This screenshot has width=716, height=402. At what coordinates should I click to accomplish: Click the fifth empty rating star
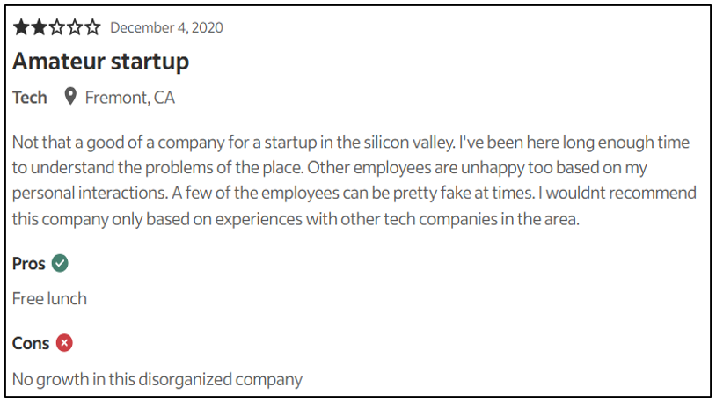[91, 27]
